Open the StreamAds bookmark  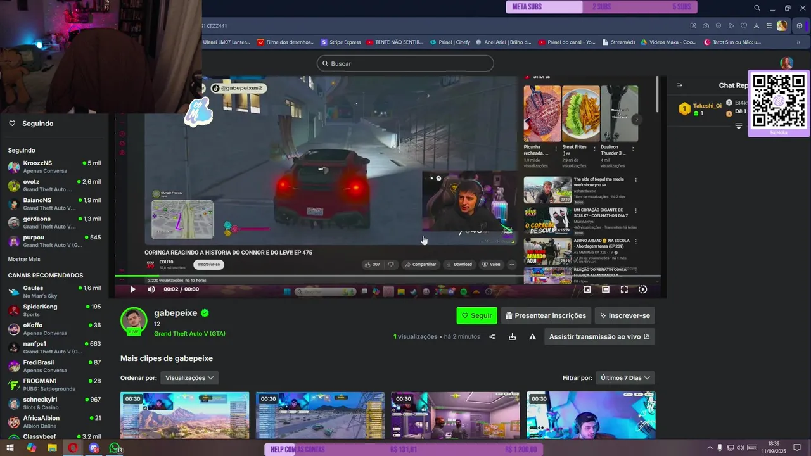pyautogui.click(x=618, y=42)
